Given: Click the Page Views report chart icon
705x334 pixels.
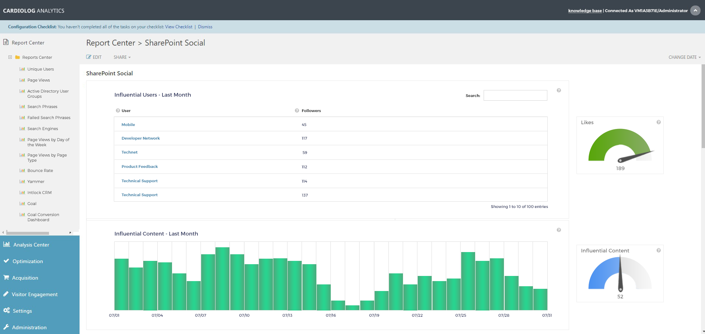Looking at the screenshot, I should (x=22, y=80).
